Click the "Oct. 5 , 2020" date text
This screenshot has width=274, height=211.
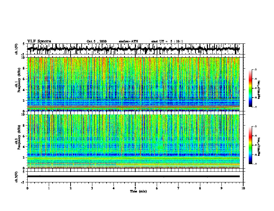pos(97,41)
